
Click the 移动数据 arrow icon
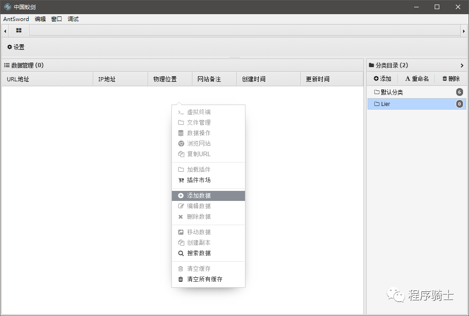click(x=181, y=232)
